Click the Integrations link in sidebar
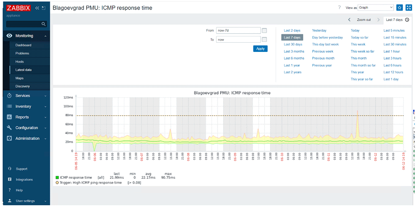416x207 pixels. pyautogui.click(x=24, y=180)
